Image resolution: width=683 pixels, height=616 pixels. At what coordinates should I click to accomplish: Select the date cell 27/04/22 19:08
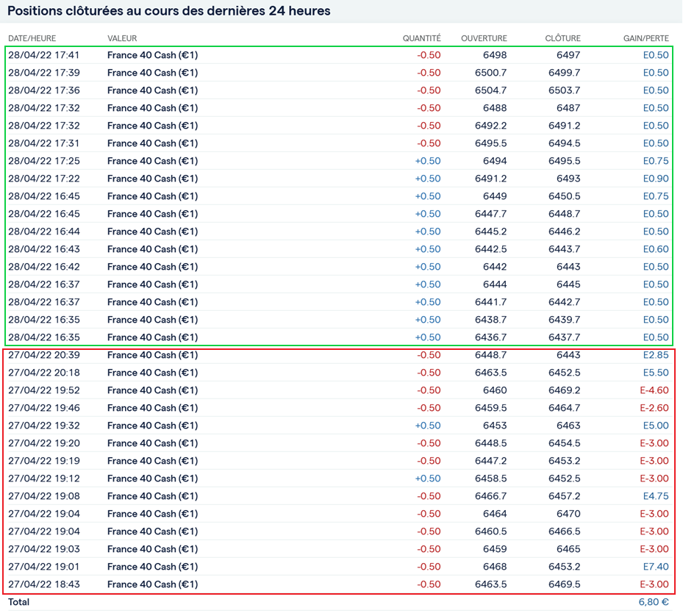[44, 496]
